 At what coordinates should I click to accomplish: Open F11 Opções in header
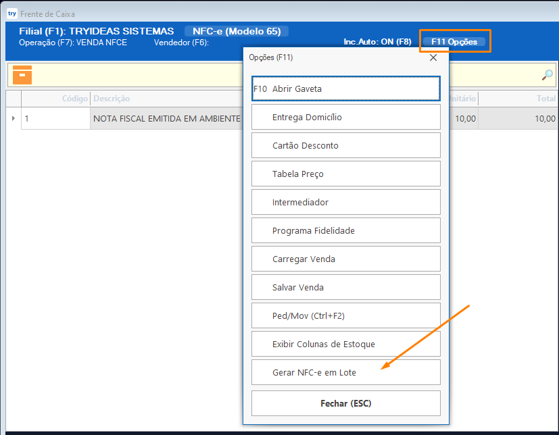point(454,42)
